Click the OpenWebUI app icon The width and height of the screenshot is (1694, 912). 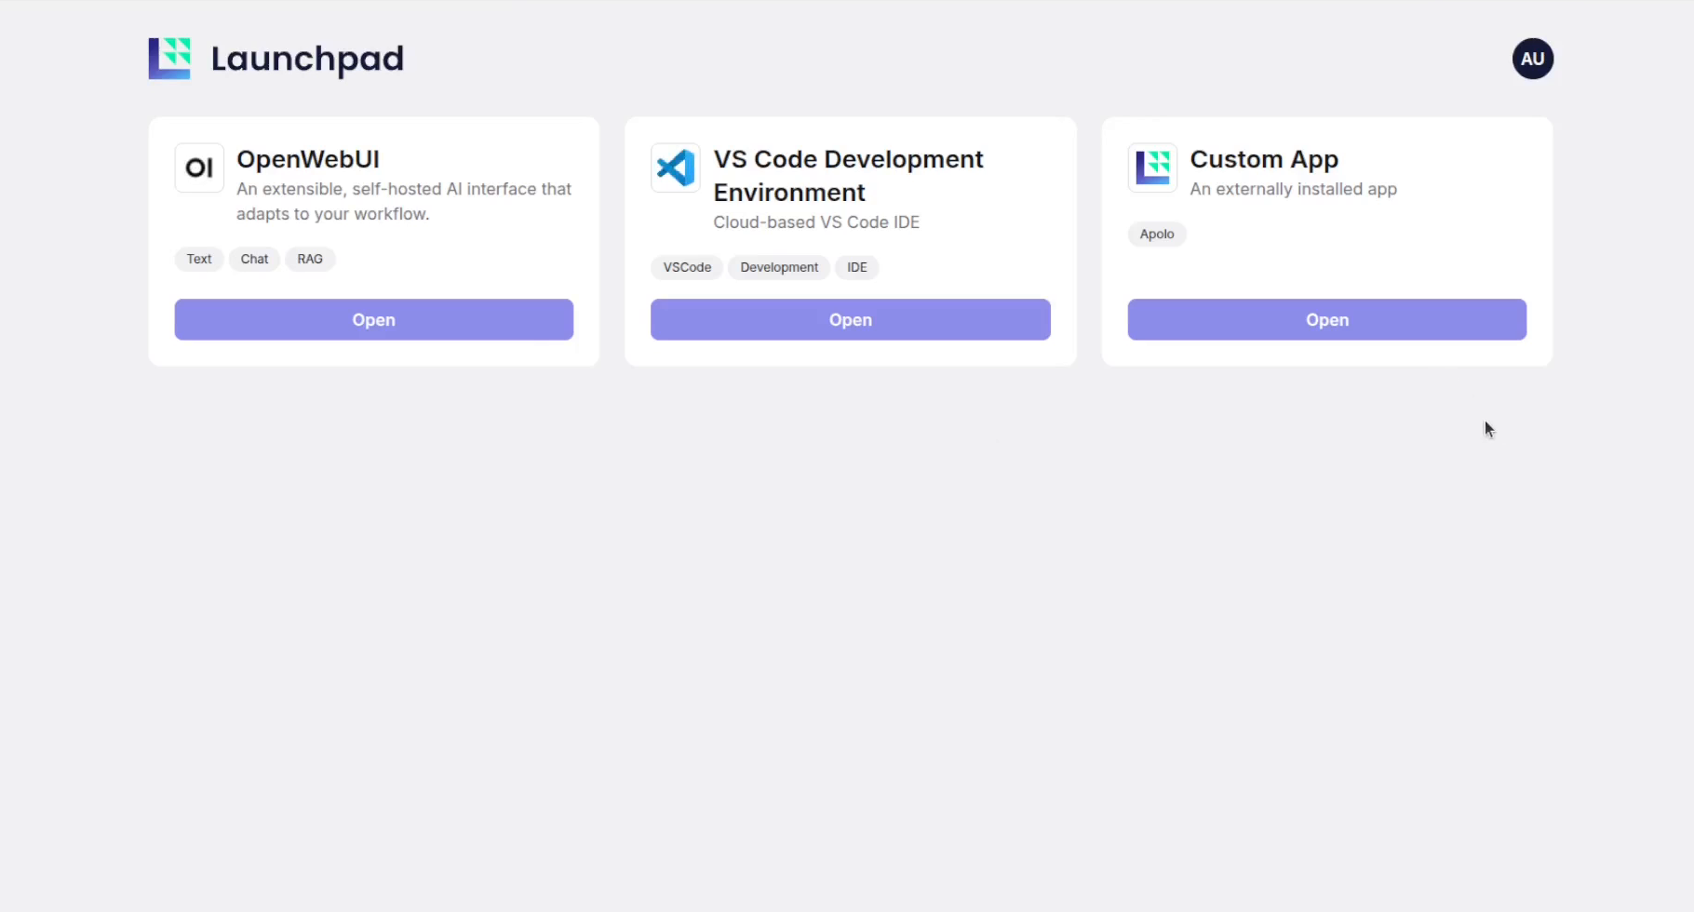(199, 168)
